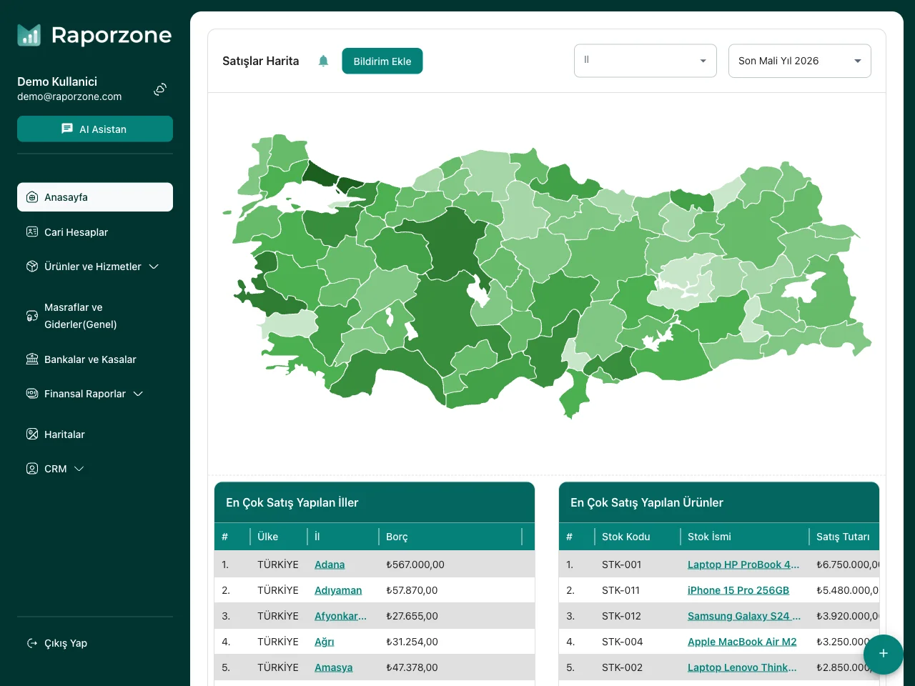Click the floating plus action button
915x686 pixels.
[x=884, y=655]
